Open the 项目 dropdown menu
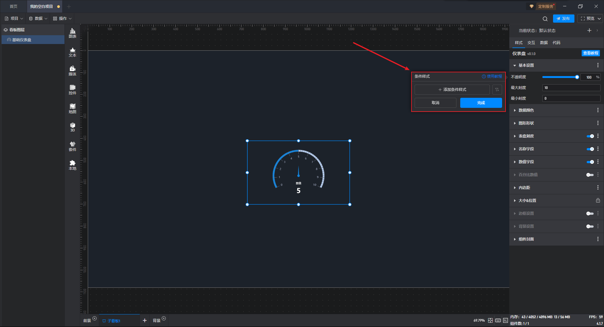 [14, 19]
